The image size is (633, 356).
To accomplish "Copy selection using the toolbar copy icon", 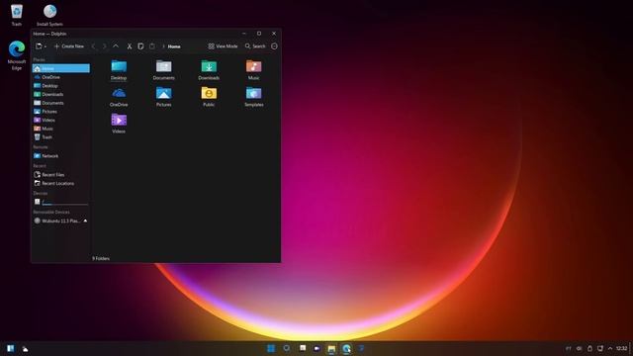I will click(140, 46).
